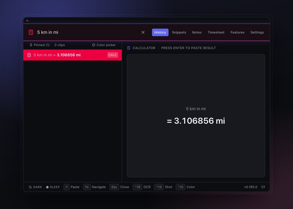The width and height of the screenshot is (293, 209).
Task: Click the SLEEP status dot
Action: click(x=47, y=187)
